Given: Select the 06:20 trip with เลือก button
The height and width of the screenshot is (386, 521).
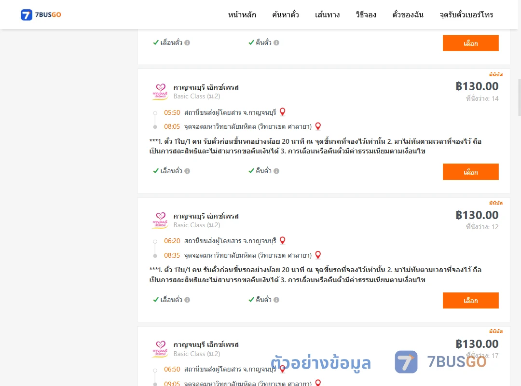Looking at the screenshot, I should point(470,301).
